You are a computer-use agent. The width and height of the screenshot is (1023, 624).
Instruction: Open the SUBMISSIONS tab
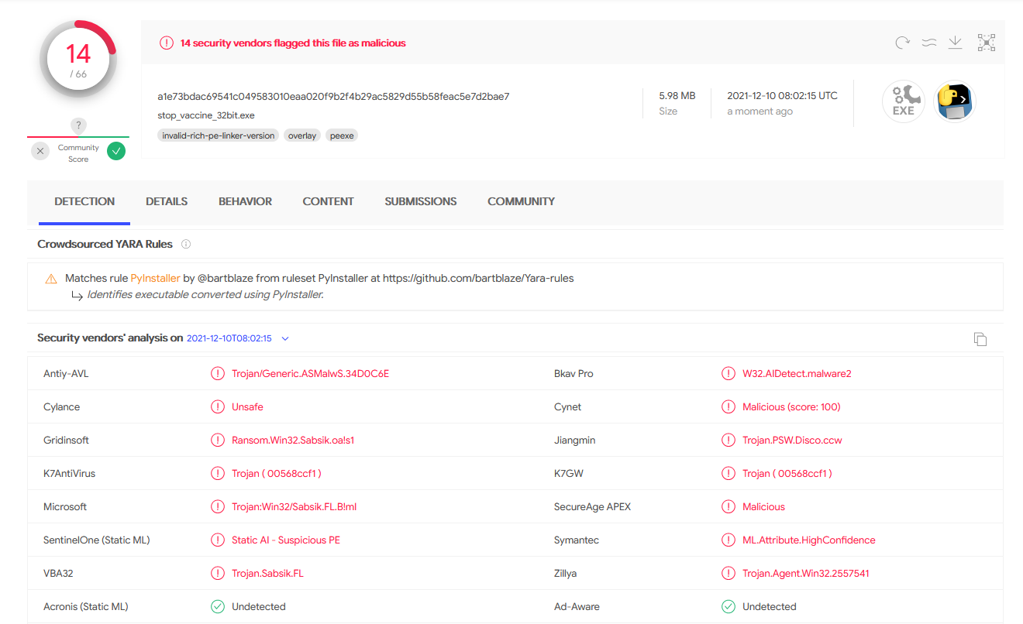(x=420, y=201)
